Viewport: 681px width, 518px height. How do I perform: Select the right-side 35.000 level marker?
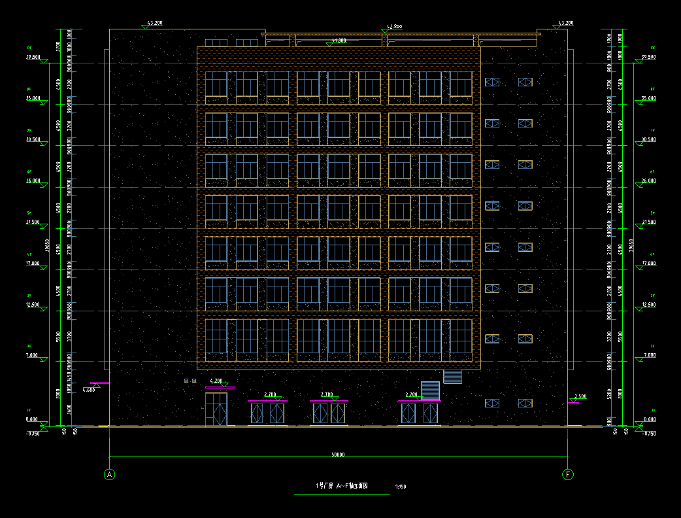pyautogui.click(x=648, y=99)
